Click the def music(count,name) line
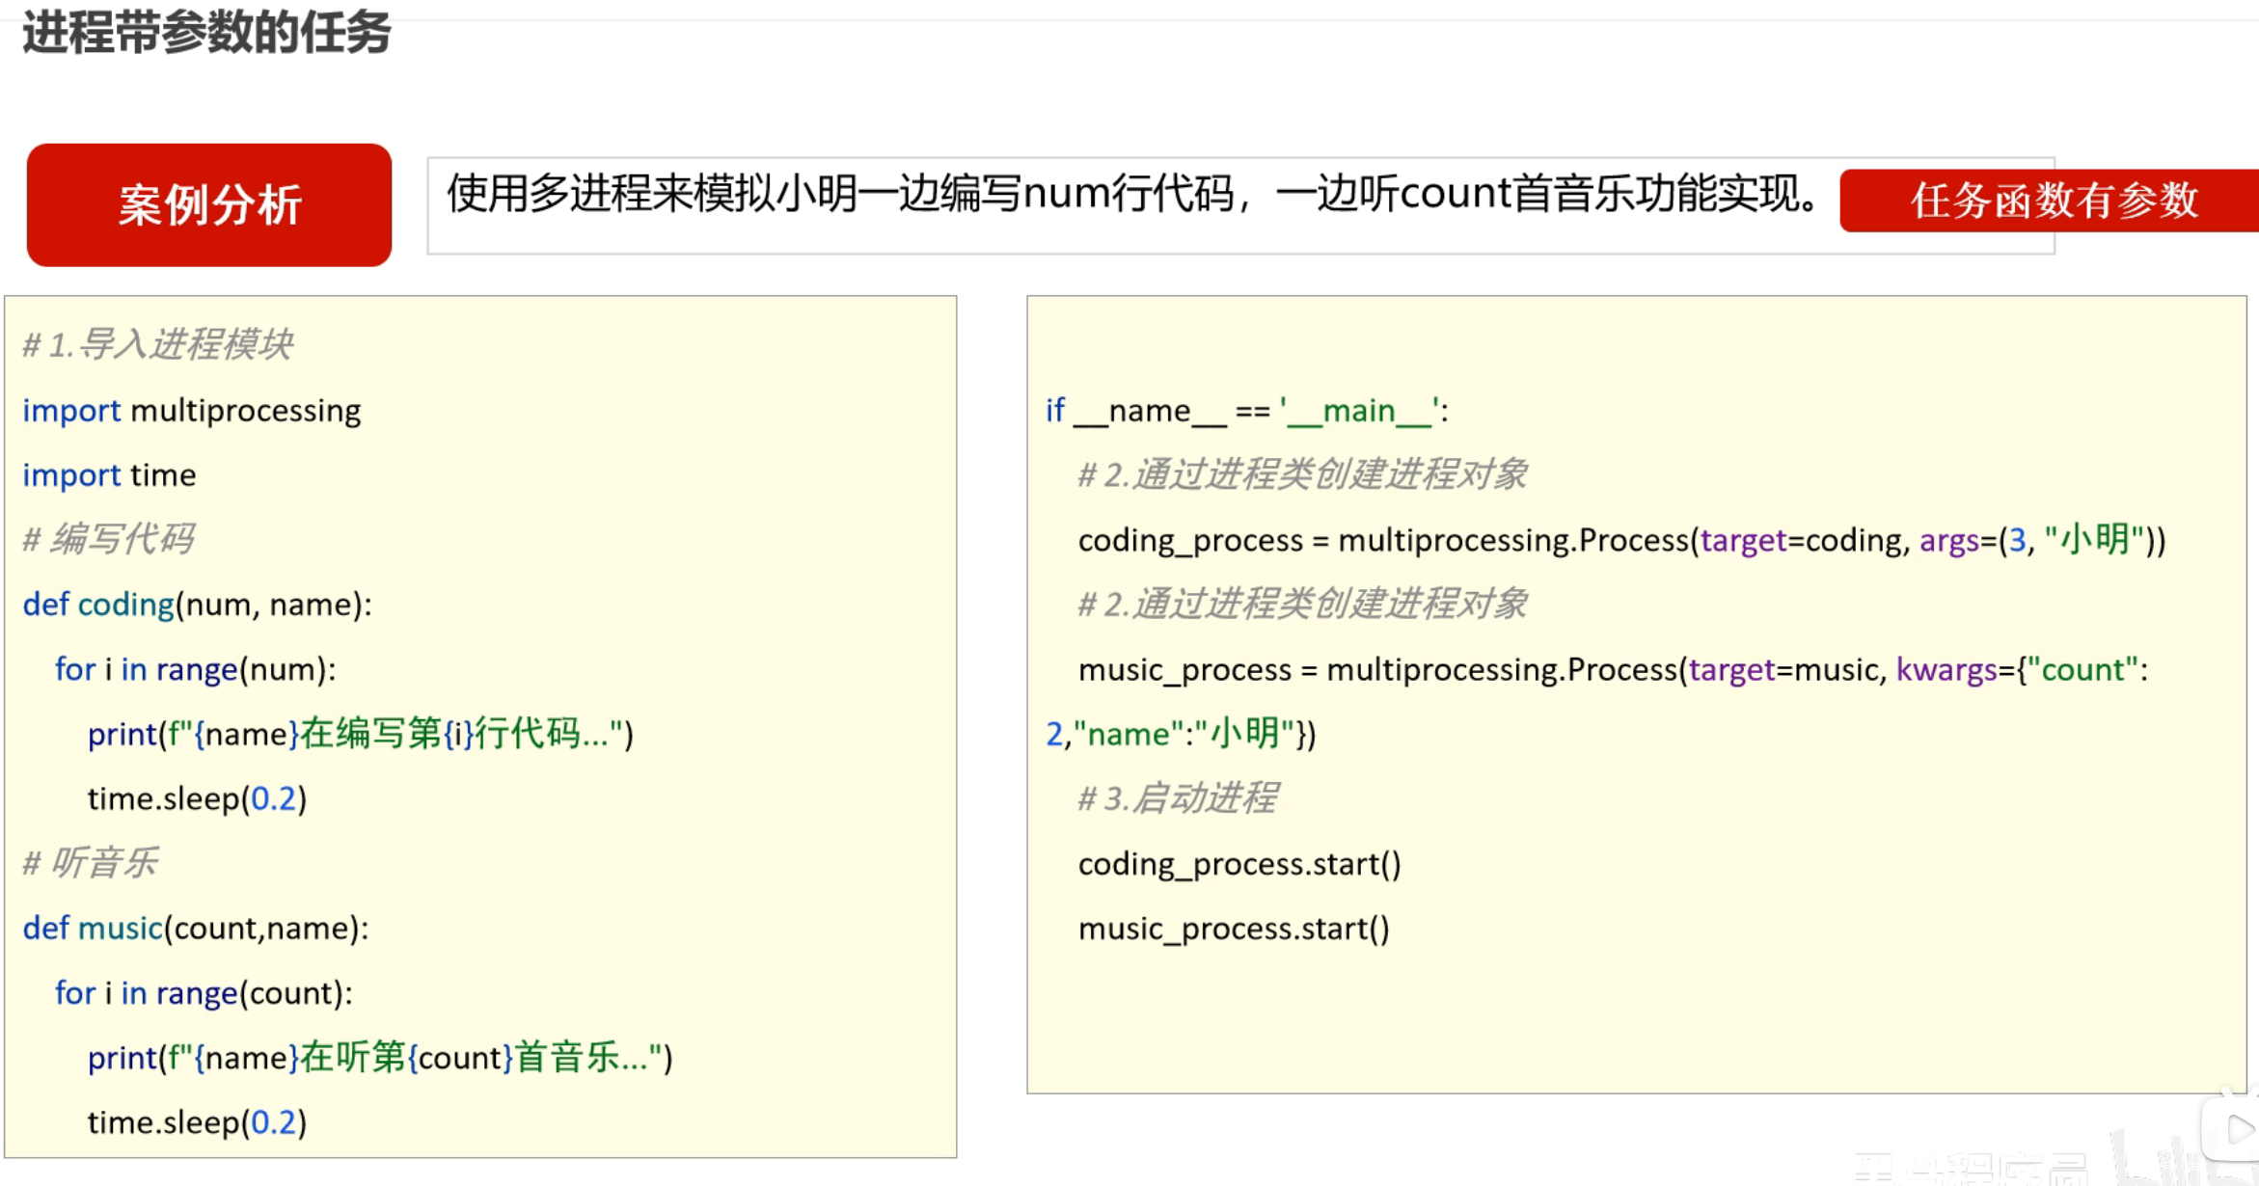Viewport: 2259px width, 1186px height. coord(195,929)
